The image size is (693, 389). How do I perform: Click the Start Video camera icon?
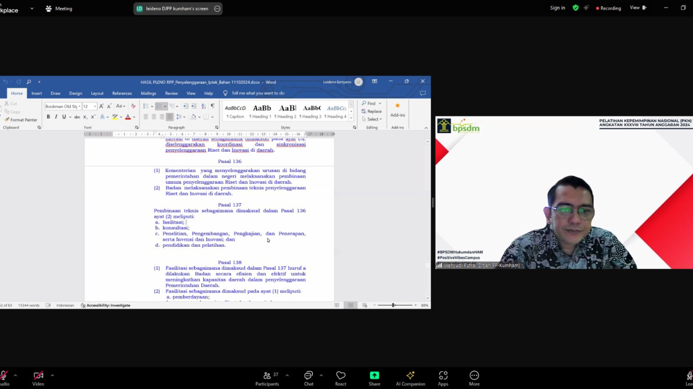click(38, 375)
